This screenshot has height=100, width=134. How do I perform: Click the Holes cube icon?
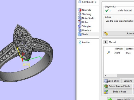click(x=80, y=22)
